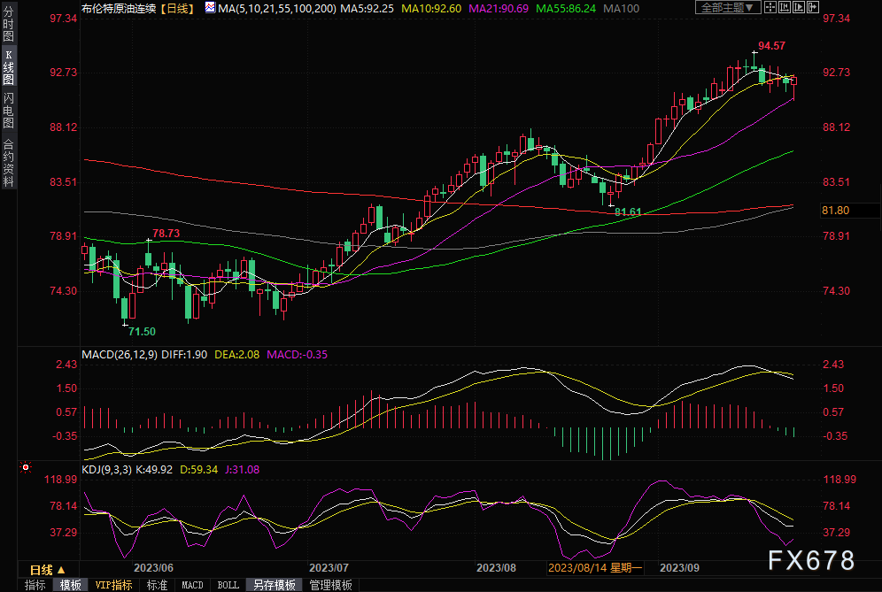Click the 2023/06 time axis label

point(153,568)
